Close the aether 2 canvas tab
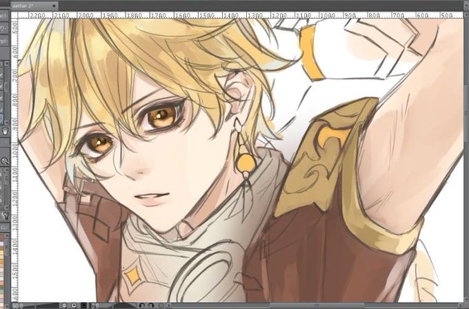The height and width of the screenshot is (309, 469). (x=54, y=6)
